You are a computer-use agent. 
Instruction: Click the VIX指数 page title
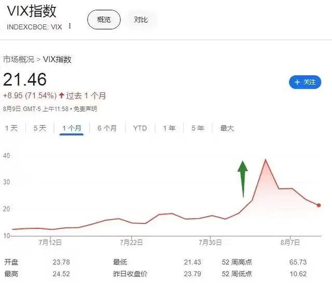click(x=32, y=11)
